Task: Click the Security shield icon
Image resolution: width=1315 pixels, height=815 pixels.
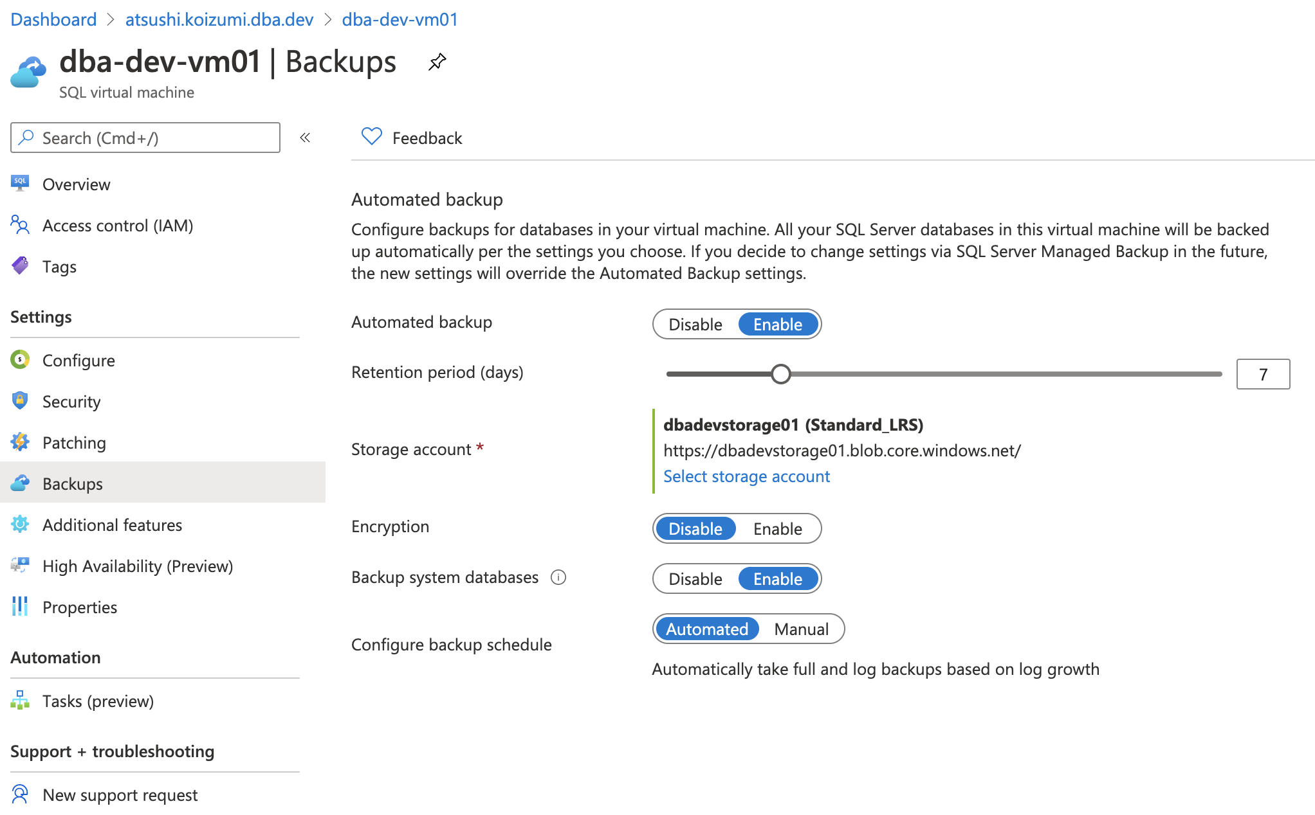Action: [x=20, y=401]
